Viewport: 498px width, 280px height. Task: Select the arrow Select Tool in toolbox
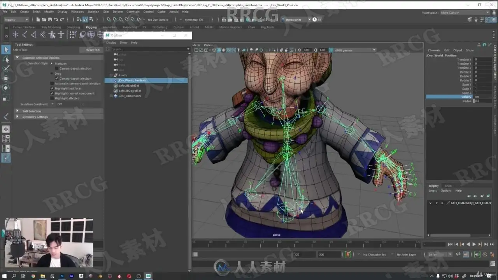pos(6,49)
